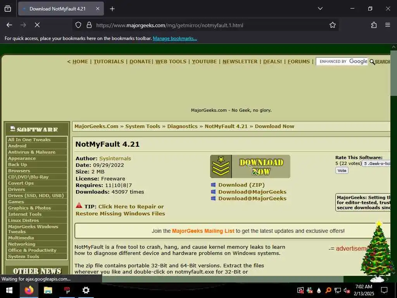The height and width of the screenshot is (298, 397).
Task: Click the search magnifier icon next to SEARCH
Action: point(372,62)
